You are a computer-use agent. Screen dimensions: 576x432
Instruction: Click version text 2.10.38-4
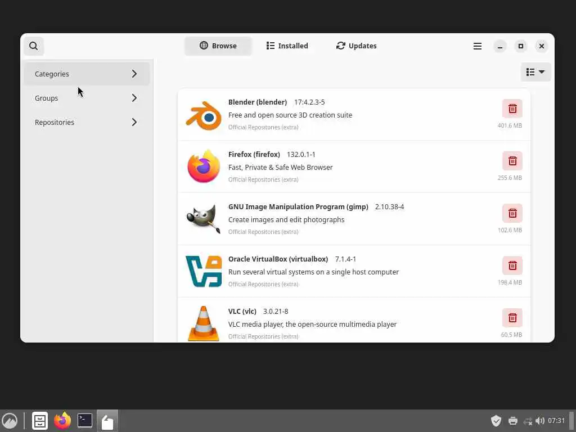[389, 207]
